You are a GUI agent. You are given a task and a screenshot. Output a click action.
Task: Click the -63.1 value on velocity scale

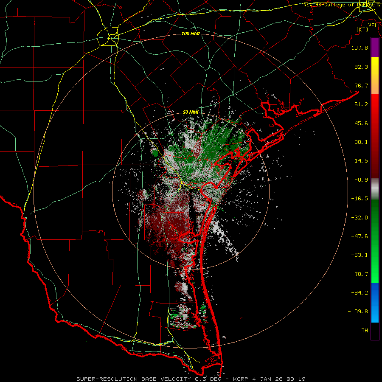[x=360, y=255]
